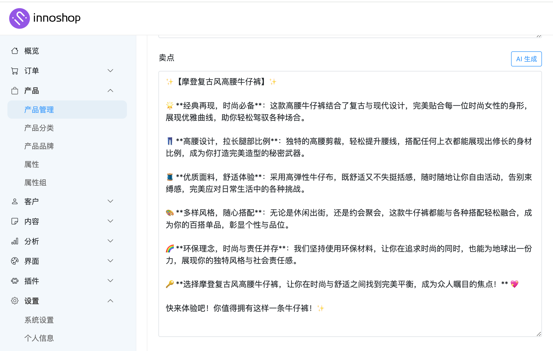Image resolution: width=553 pixels, height=351 pixels.
Task: Click the 分析 menu label
Action: 31,241
